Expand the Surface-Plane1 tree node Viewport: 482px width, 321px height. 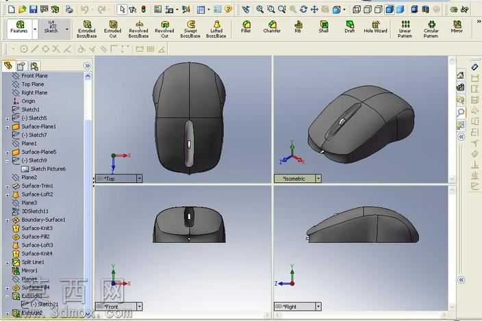point(7,127)
